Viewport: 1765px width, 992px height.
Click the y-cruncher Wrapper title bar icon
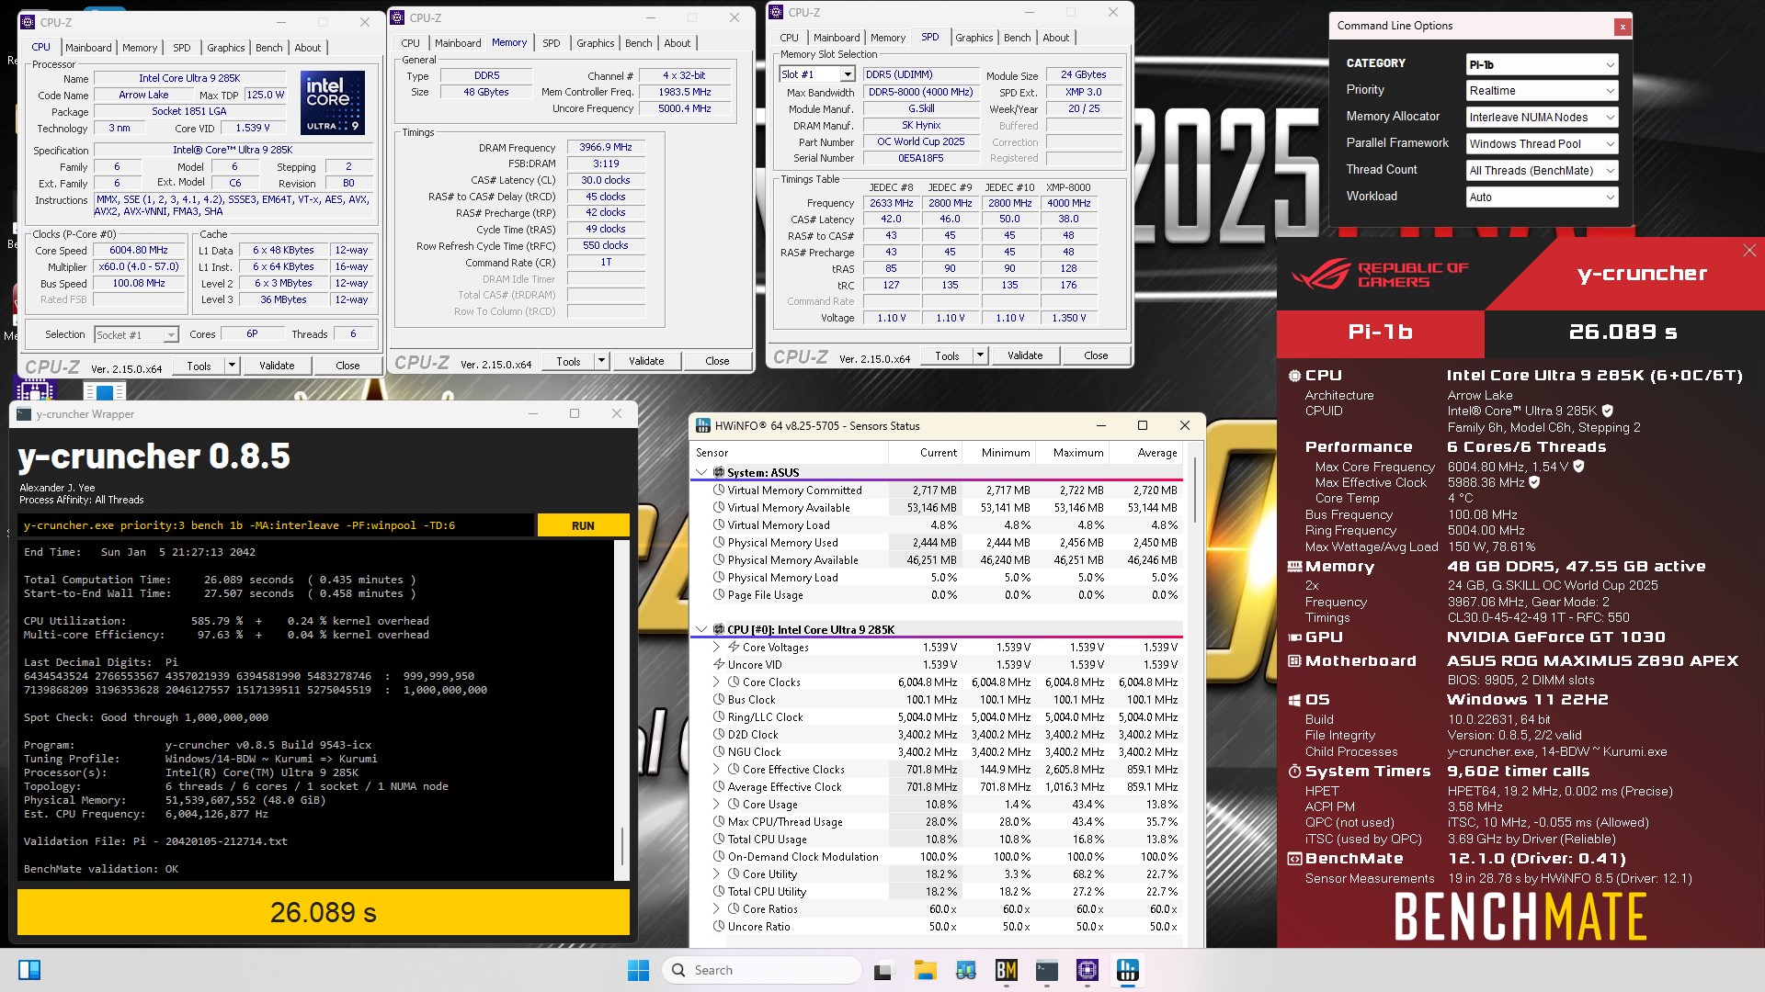(x=24, y=414)
